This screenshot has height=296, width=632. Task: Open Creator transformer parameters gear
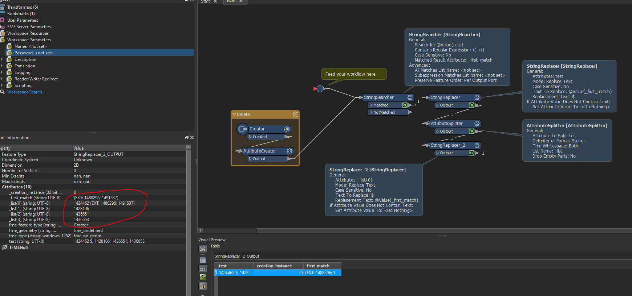click(287, 129)
